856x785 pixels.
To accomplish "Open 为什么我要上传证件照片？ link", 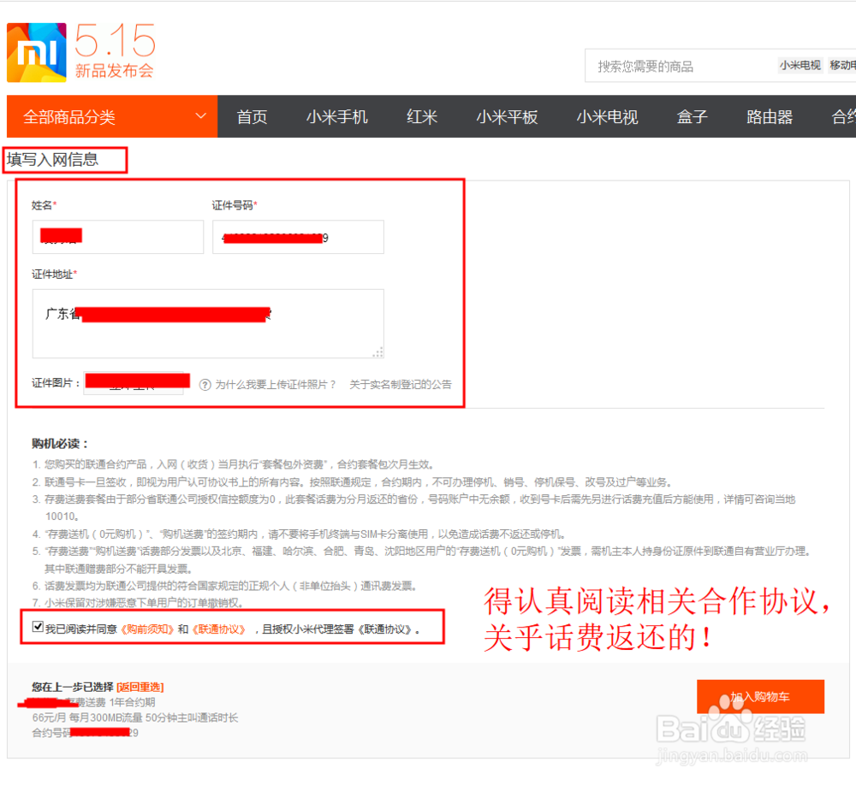I will 276,385.
